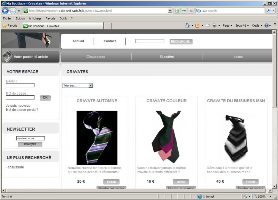Click Détail for the 40 € tie

pos(250,182)
